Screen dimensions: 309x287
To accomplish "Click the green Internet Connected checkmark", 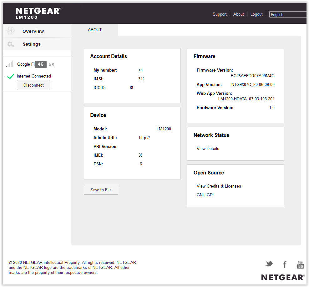I will coord(11,76).
